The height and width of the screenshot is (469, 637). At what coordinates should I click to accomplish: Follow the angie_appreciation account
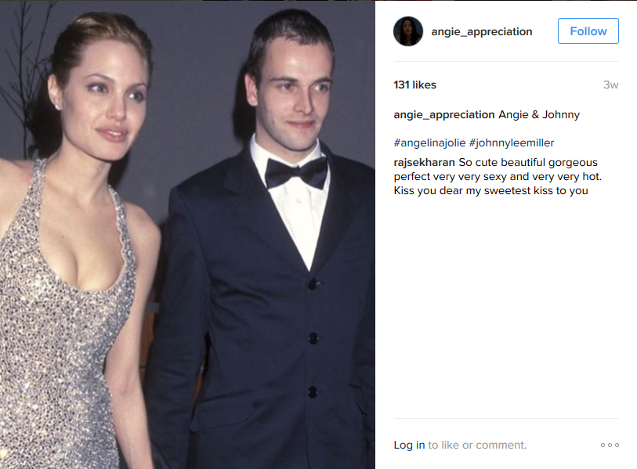(x=588, y=31)
